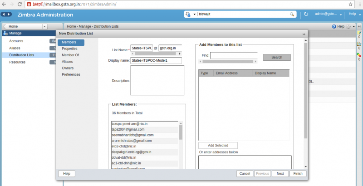Image resolution: width=363 pixels, height=186 pixels.
Task: Expand the Home navigation dropdown
Action: pos(45,26)
